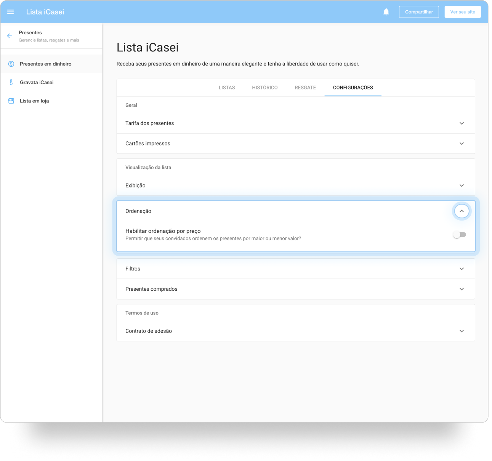The width and height of the screenshot is (492, 461).
Task: Click the Geral section heading
Action: (x=131, y=105)
